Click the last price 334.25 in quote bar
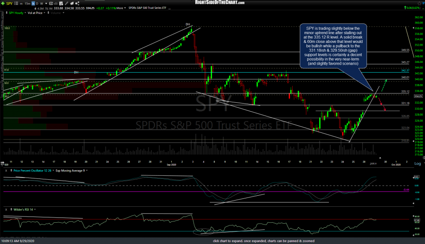This screenshot has width=425, height=244. coord(90,8)
